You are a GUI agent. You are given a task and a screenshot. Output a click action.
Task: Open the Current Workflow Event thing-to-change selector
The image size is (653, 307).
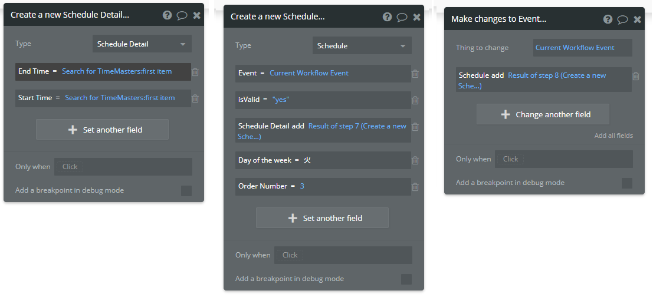(x=582, y=48)
